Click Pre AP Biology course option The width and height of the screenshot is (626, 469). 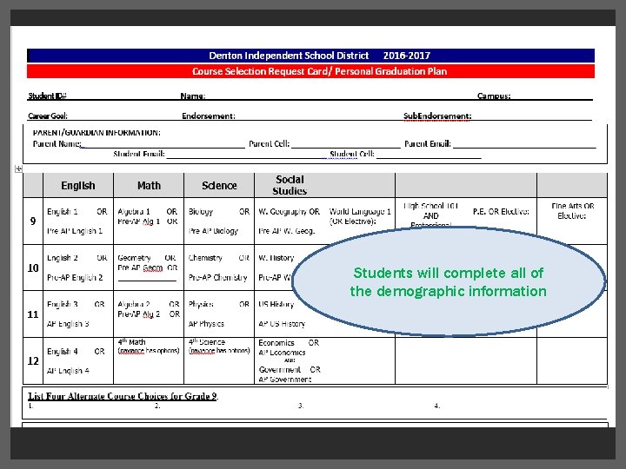[x=213, y=231]
